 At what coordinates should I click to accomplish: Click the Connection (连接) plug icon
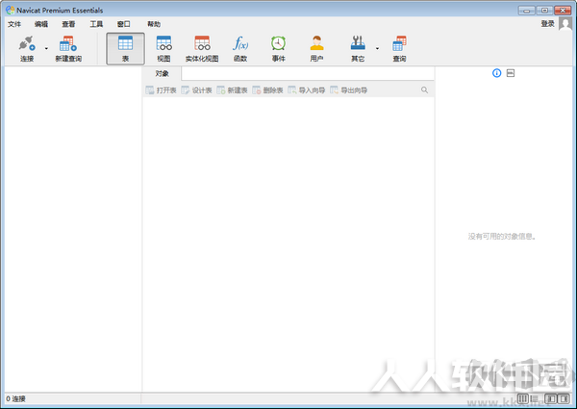pyautogui.click(x=27, y=44)
